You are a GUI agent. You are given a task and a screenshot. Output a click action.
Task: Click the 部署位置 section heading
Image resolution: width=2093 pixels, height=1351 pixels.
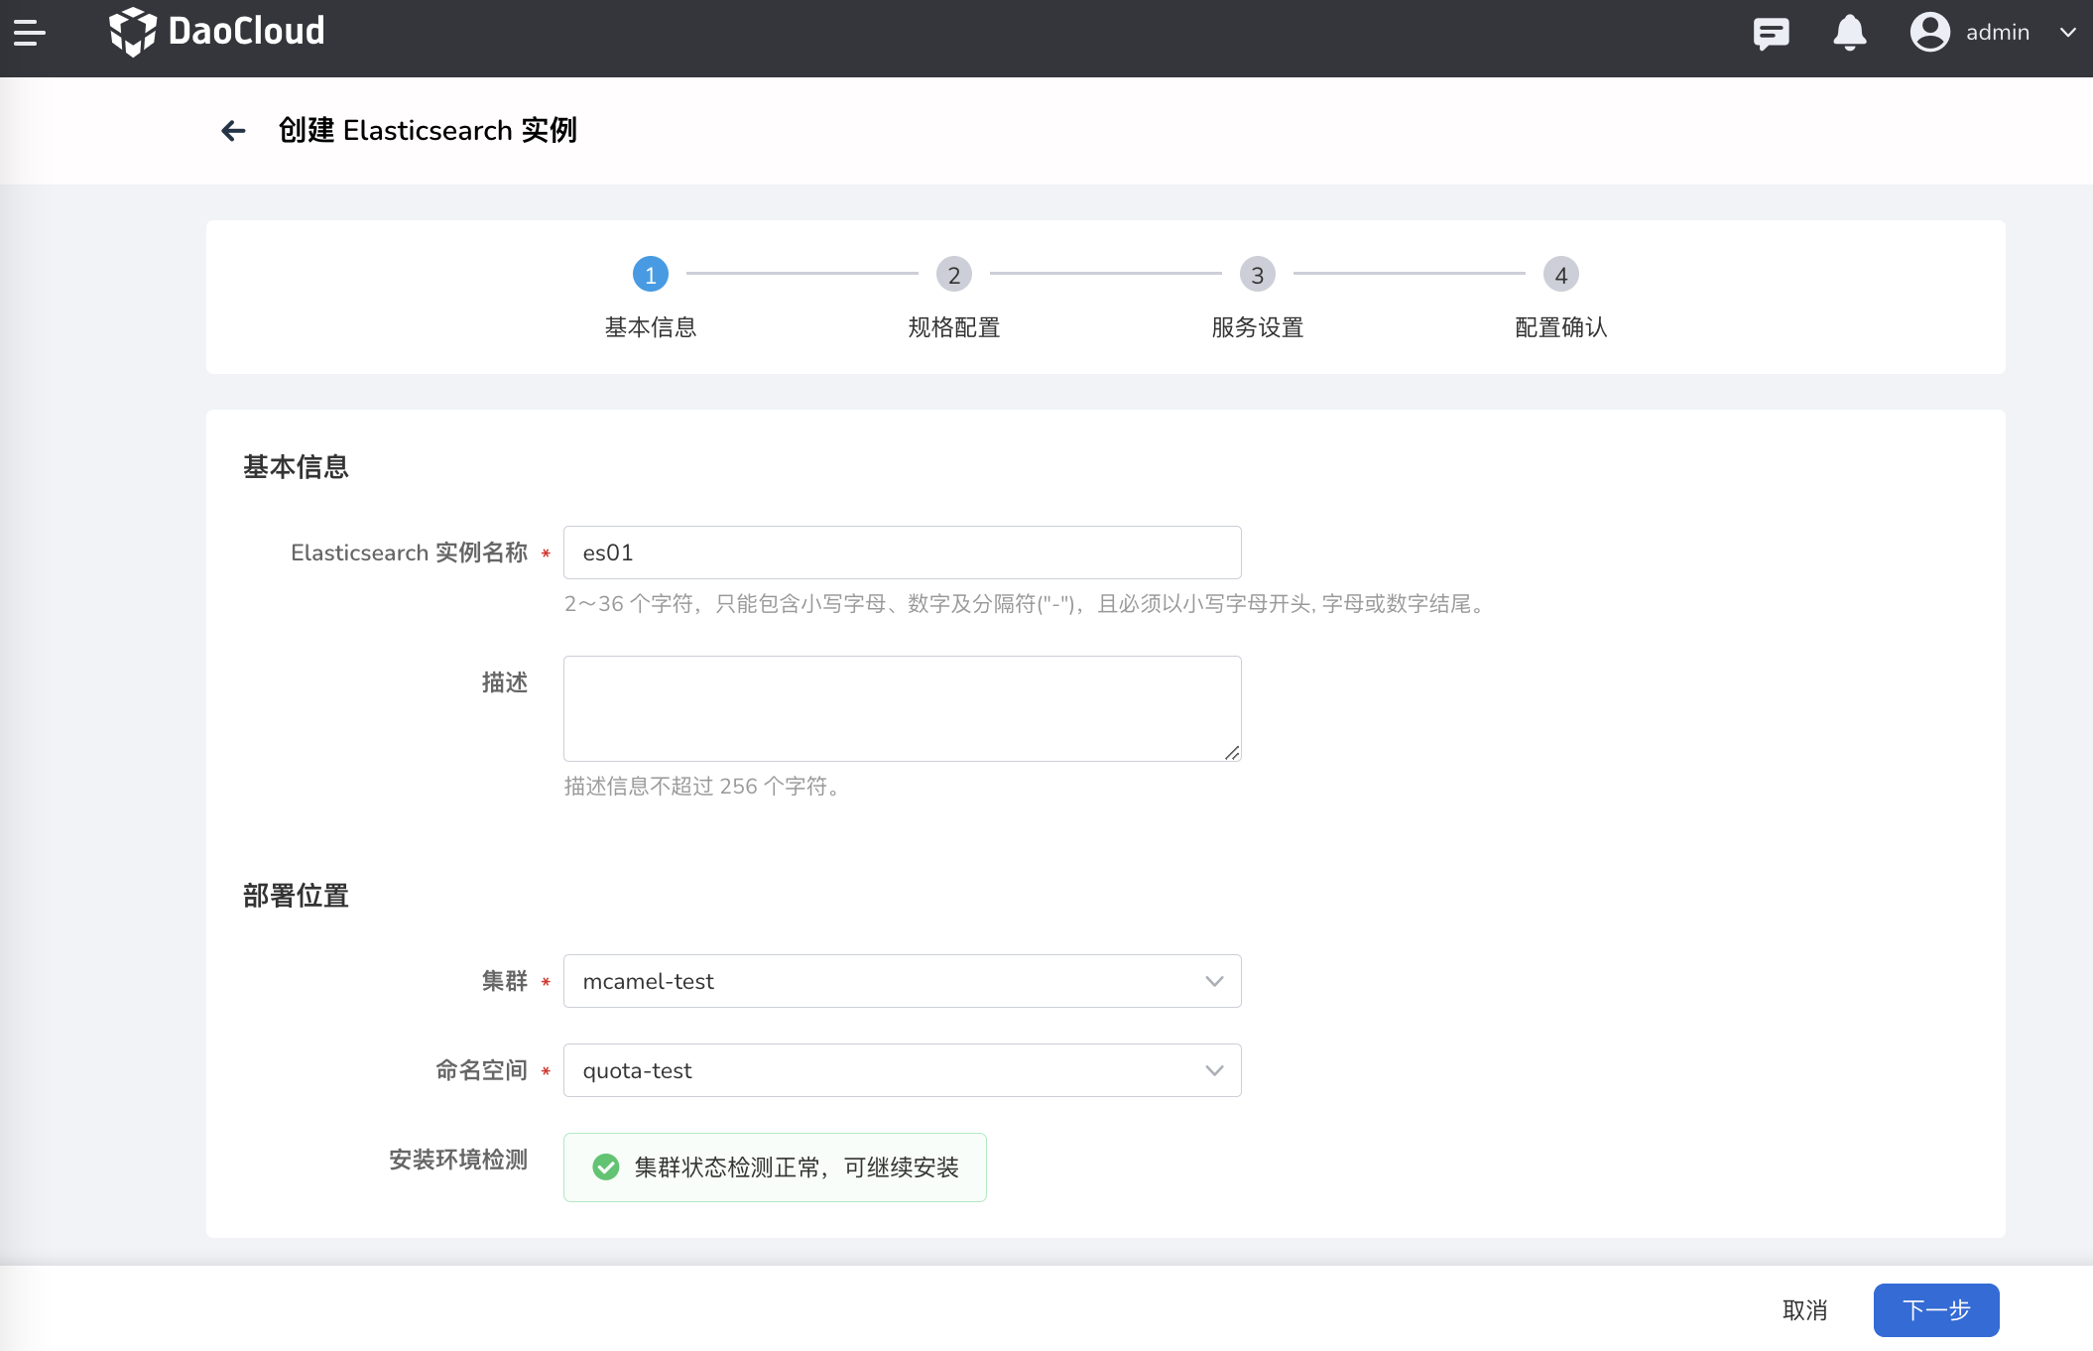pyautogui.click(x=296, y=896)
